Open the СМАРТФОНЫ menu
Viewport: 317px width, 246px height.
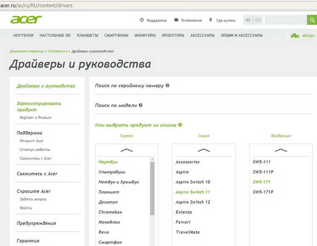click(116, 36)
